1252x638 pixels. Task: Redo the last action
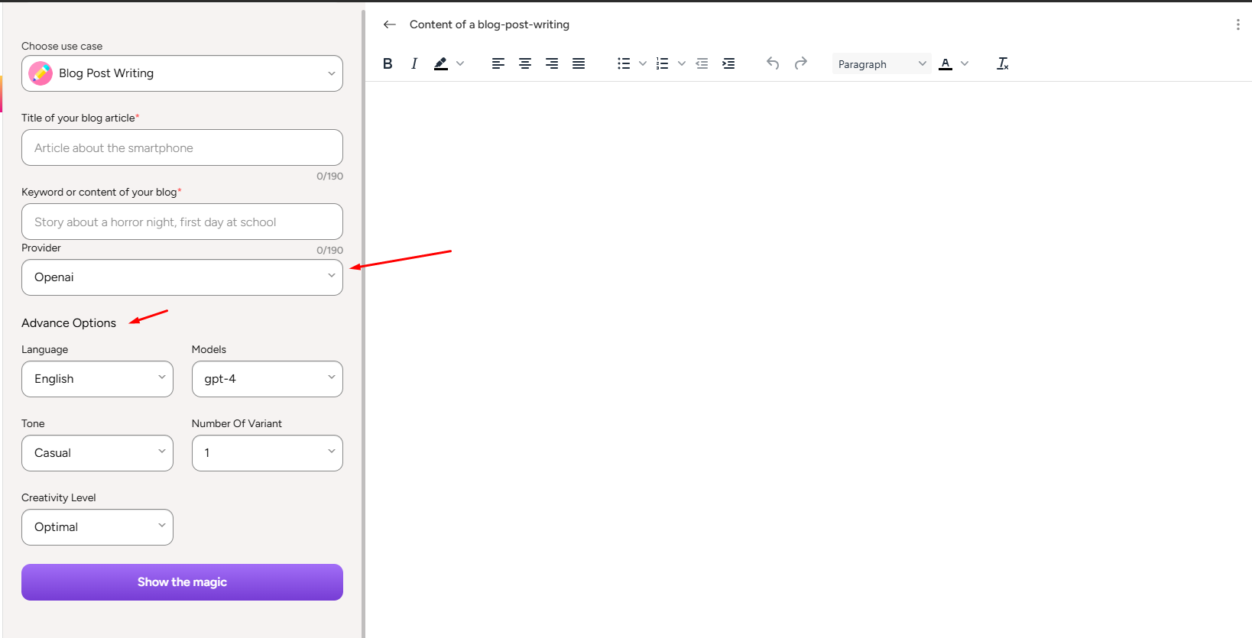click(800, 63)
